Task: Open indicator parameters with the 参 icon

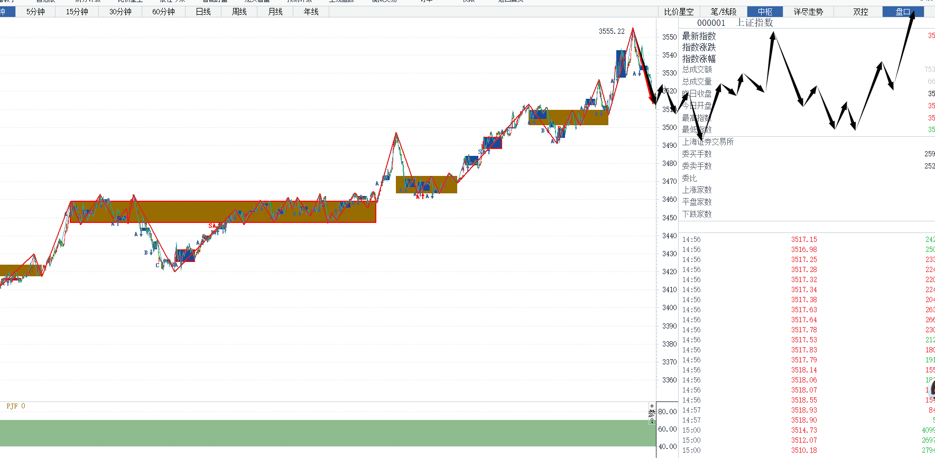Action: click(x=652, y=413)
